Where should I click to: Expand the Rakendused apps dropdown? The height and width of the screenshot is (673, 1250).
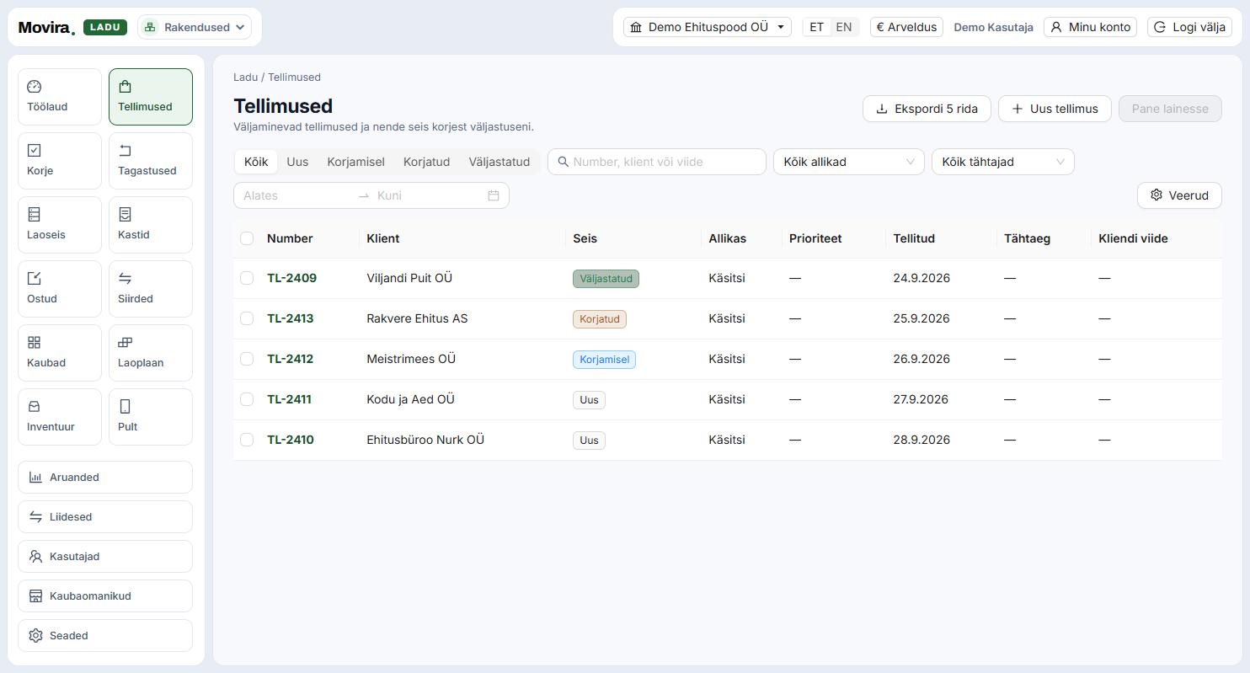pyautogui.click(x=195, y=27)
